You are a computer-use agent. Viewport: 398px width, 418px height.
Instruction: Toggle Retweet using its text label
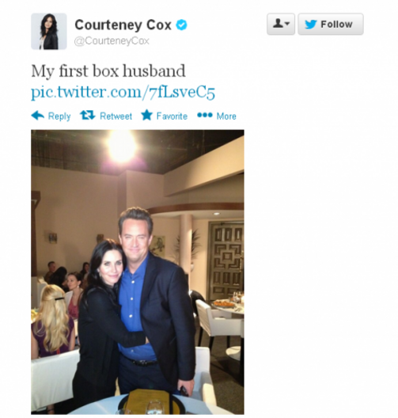click(x=116, y=116)
